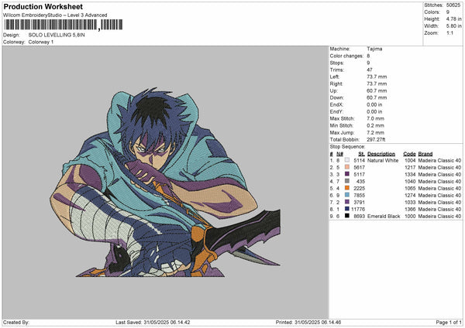Click the Natural White color swatch
Screen dimensions: 465x328
[347, 160]
